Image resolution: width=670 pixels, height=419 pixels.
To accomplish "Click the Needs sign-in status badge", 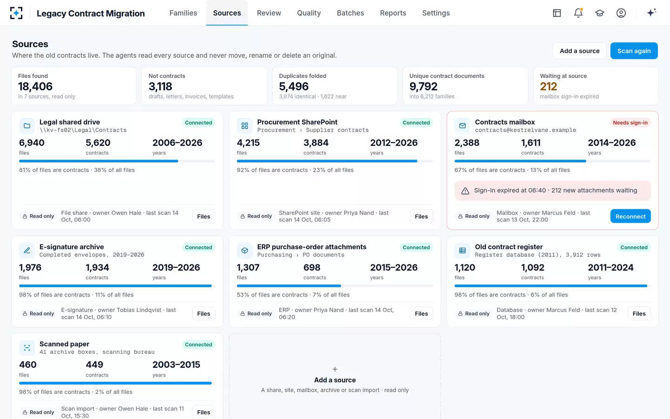I will 630,123.
